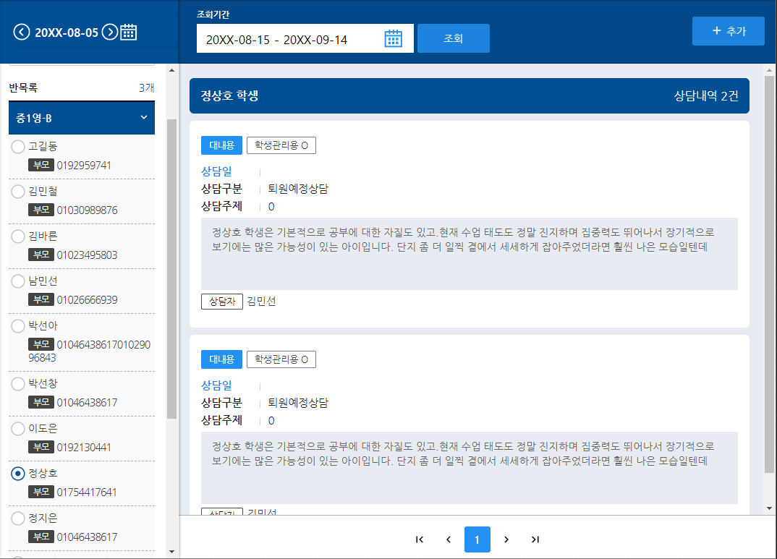Jump to first page of results
This screenshot has width=777, height=559.
(420, 539)
